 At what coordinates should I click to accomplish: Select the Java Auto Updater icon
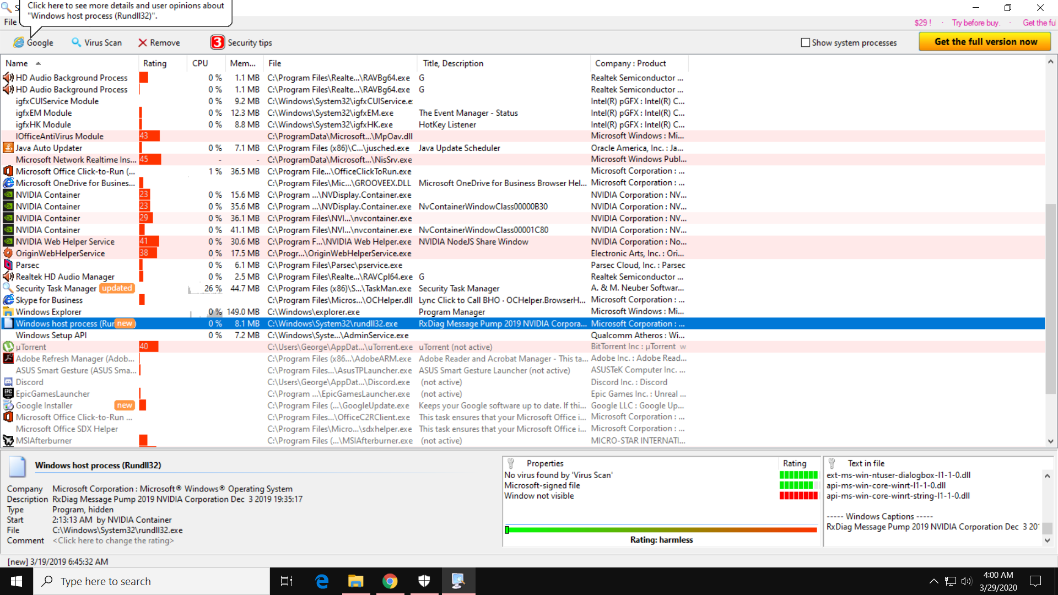(x=8, y=148)
